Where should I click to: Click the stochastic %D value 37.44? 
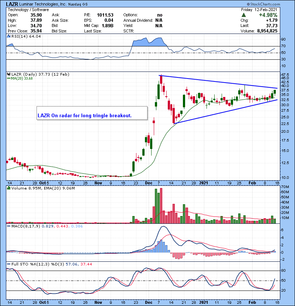[86, 264]
